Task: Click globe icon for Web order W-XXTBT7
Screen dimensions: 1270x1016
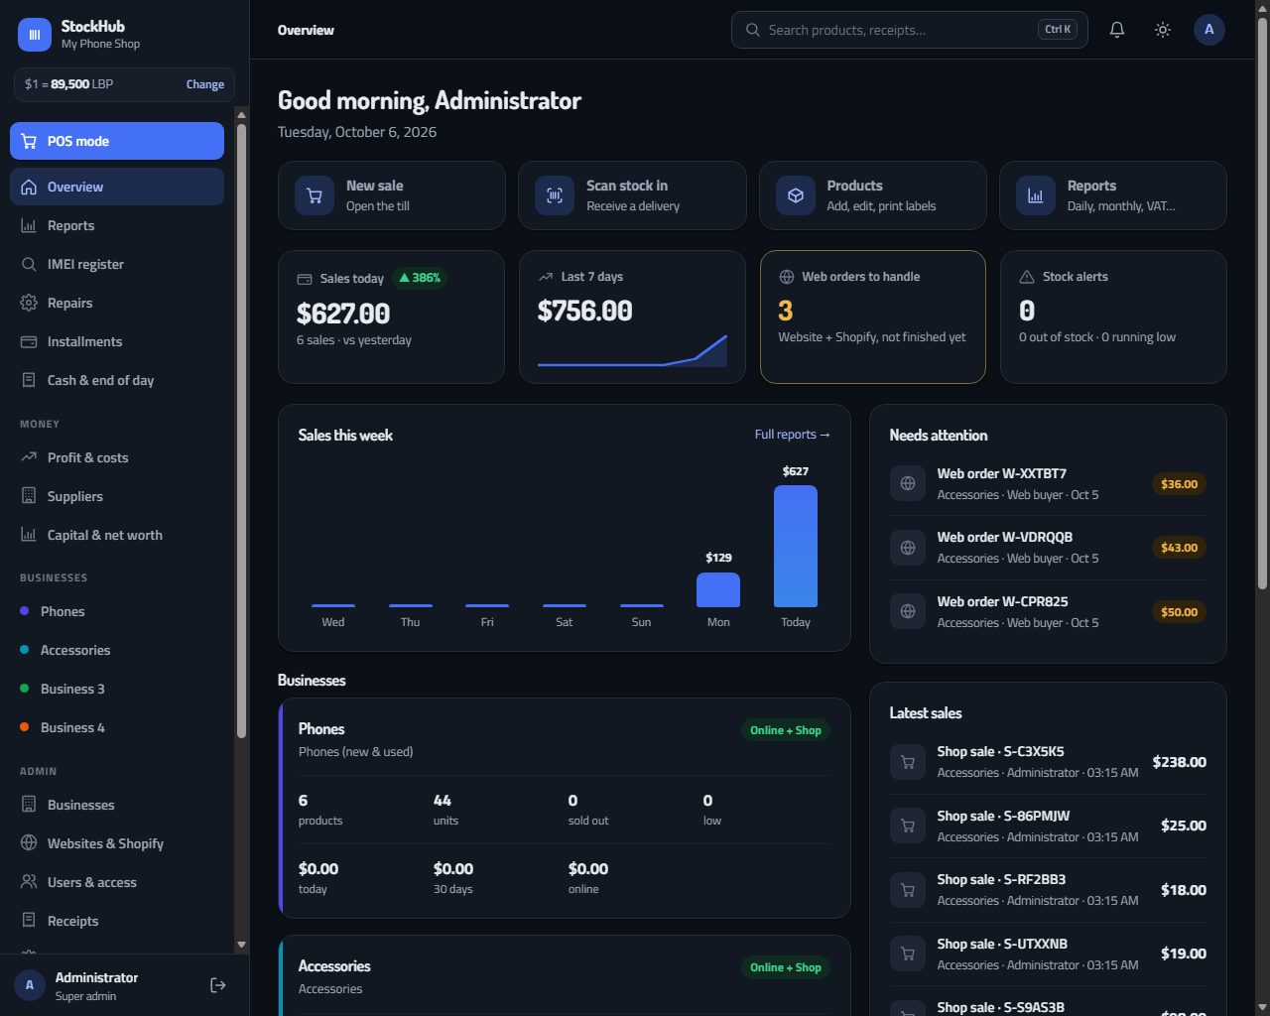Action: [x=908, y=483]
